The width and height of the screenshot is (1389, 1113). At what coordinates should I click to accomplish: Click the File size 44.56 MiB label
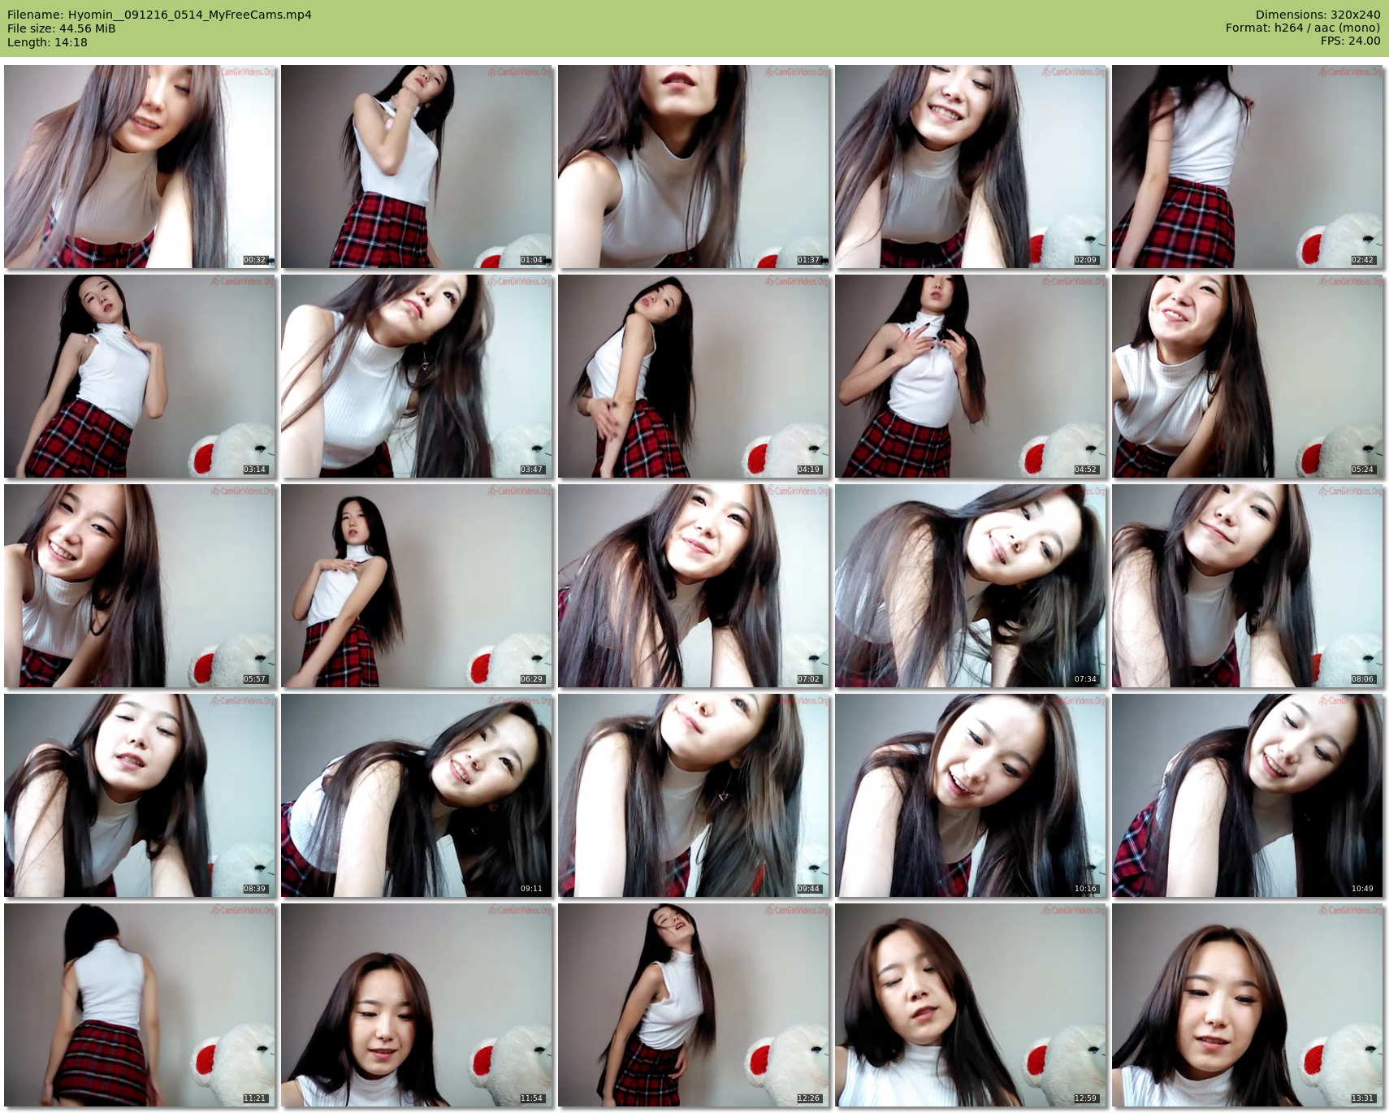click(x=62, y=28)
